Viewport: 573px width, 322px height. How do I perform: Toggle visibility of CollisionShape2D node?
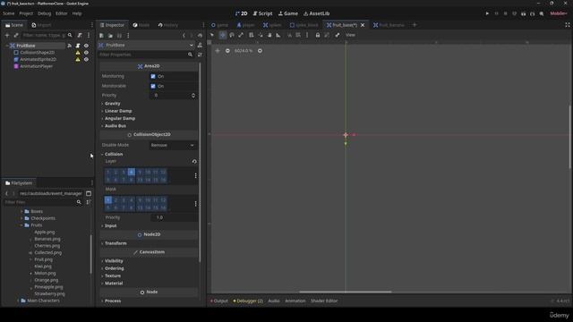[86, 53]
